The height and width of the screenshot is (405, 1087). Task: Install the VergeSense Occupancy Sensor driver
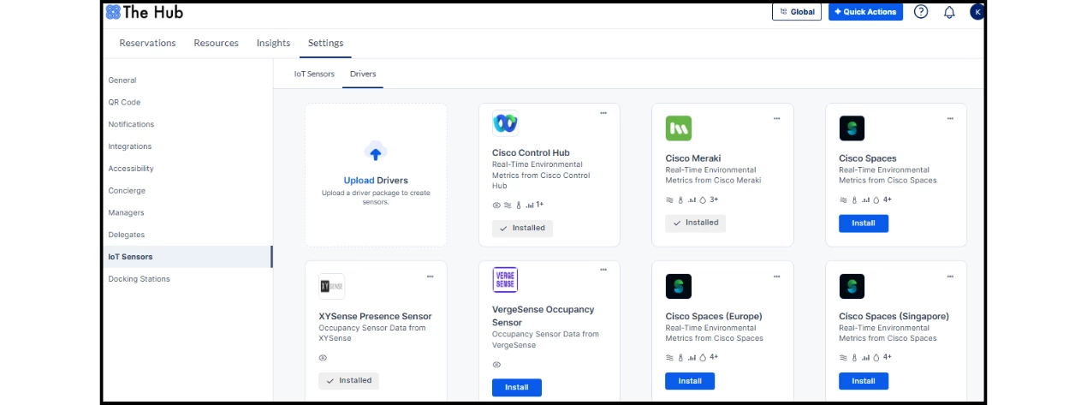517,388
